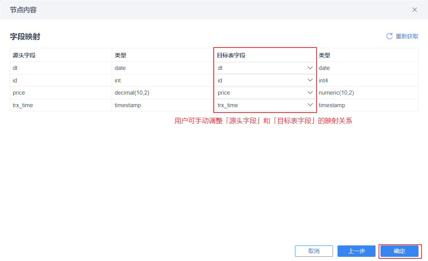Click the 取消 button
This screenshot has width=428, height=261.
point(314,251)
